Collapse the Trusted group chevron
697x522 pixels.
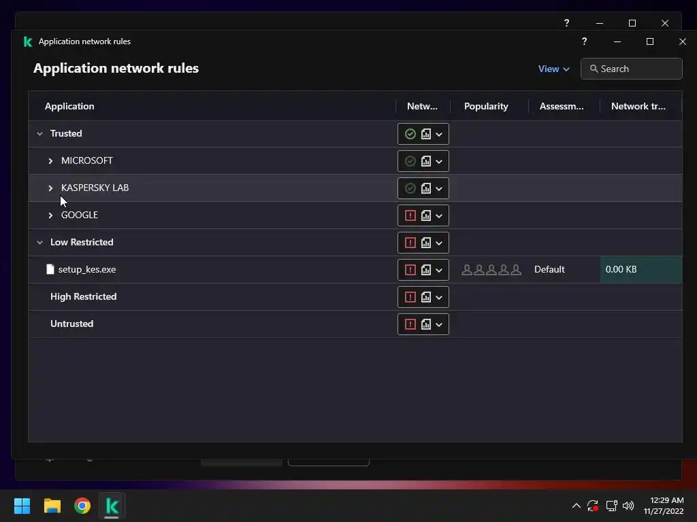point(40,134)
